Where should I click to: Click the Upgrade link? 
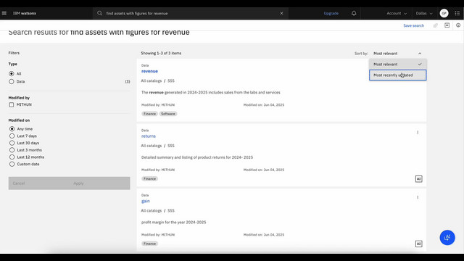(x=331, y=13)
